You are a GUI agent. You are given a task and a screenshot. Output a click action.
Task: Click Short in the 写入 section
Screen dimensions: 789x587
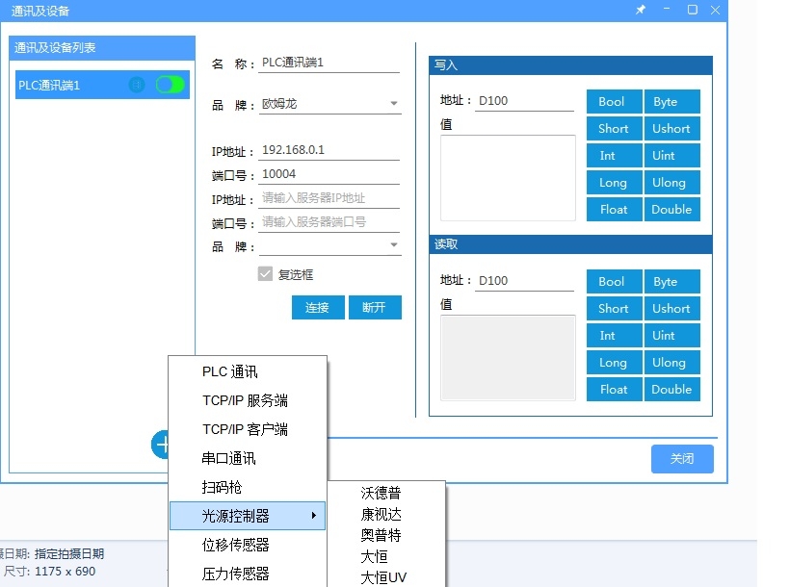pos(614,129)
